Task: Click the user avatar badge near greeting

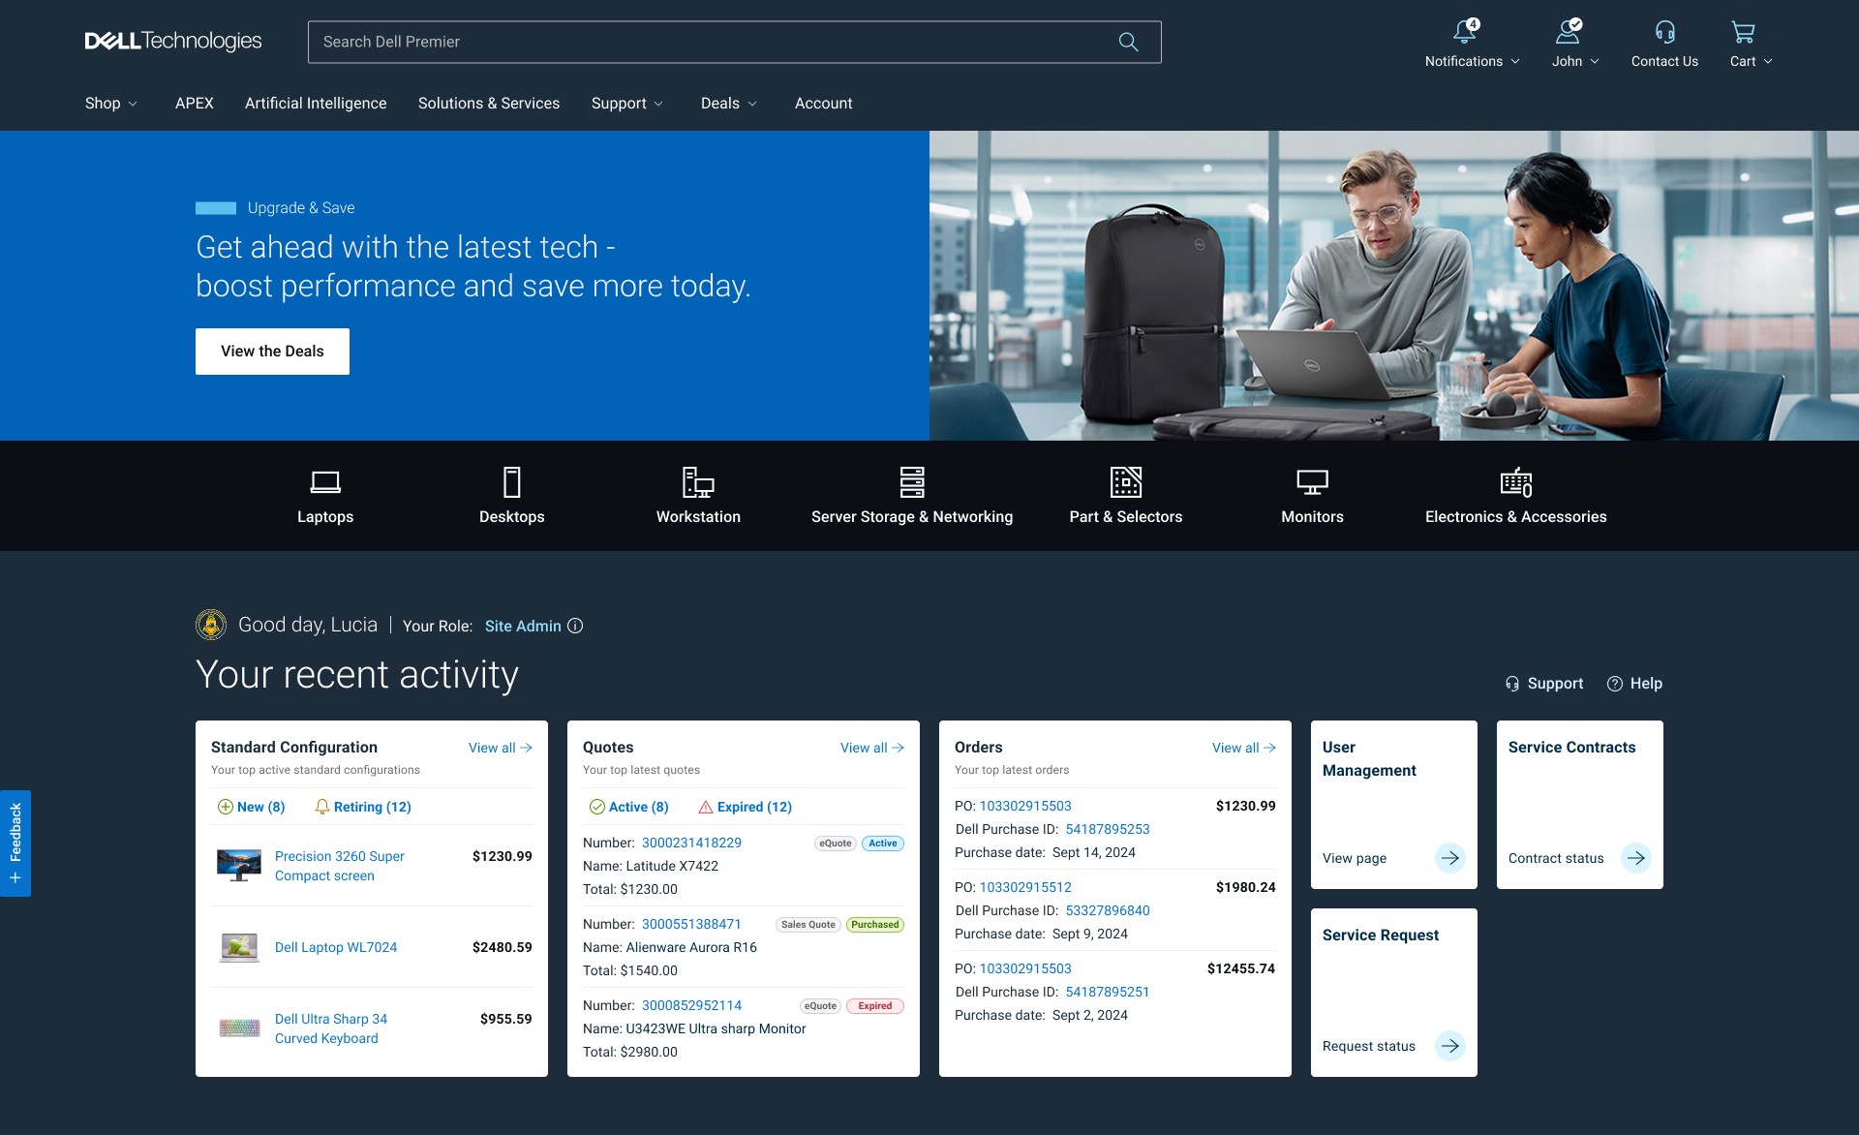Action: tap(211, 625)
